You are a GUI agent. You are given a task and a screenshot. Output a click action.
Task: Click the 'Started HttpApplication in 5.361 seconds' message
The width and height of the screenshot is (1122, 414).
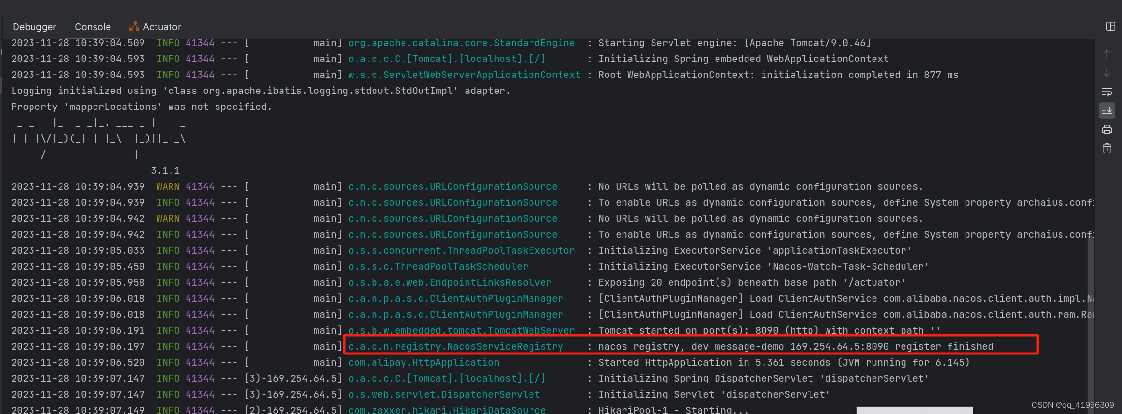point(784,362)
